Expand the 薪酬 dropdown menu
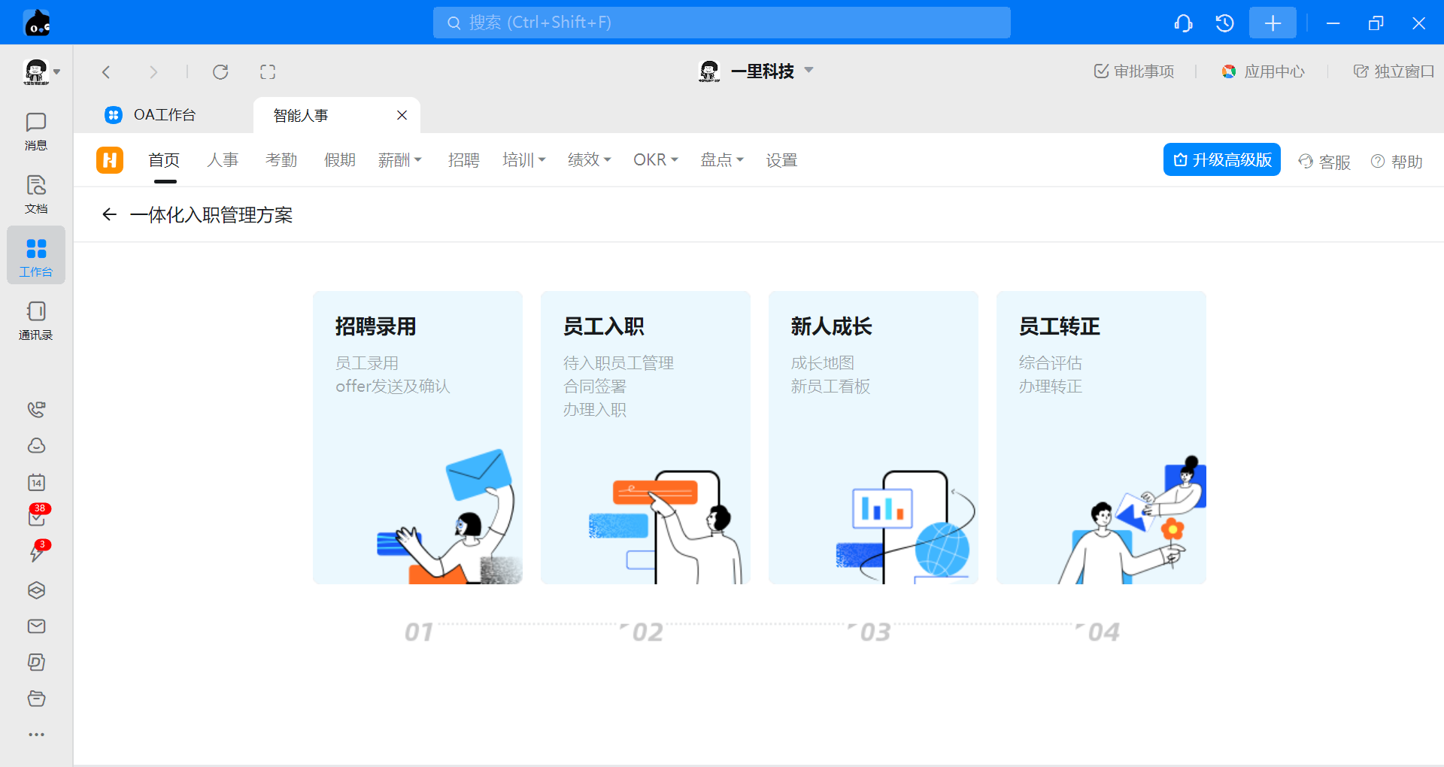 pyautogui.click(x=399, y=160)
